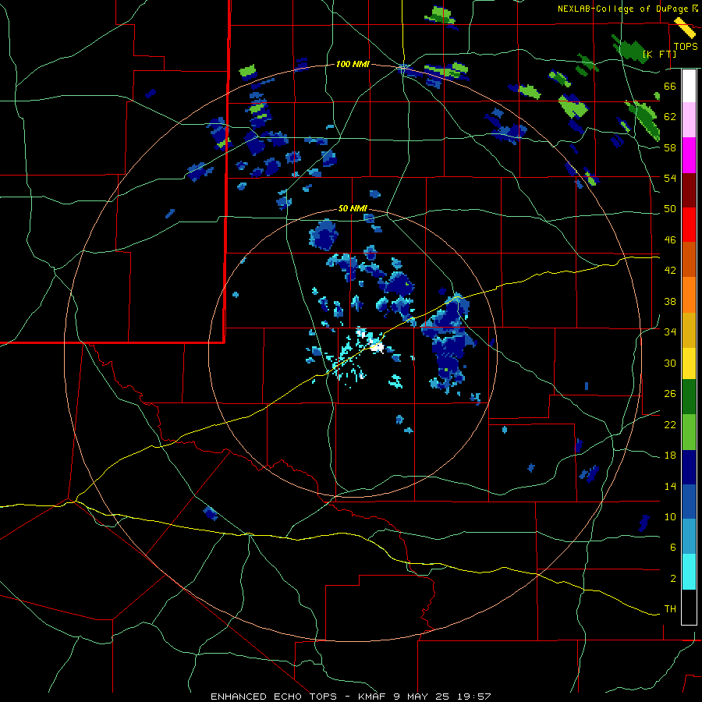
Task: Click the 'ENHANCED ECHO TOPS' product label
Action: tap(274, 697)
